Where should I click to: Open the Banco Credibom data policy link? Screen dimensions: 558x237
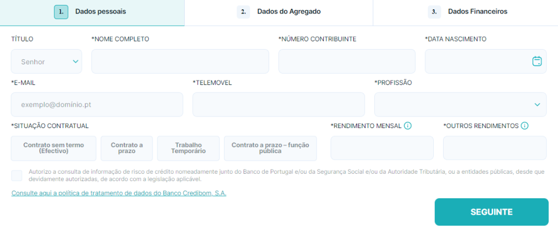pyautogui.click(x=119, y=193)
